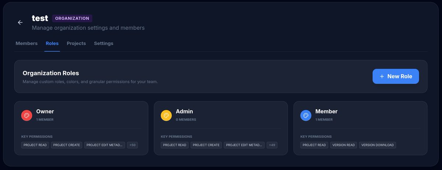Click the red palette icon for Owner

point(27,115)
